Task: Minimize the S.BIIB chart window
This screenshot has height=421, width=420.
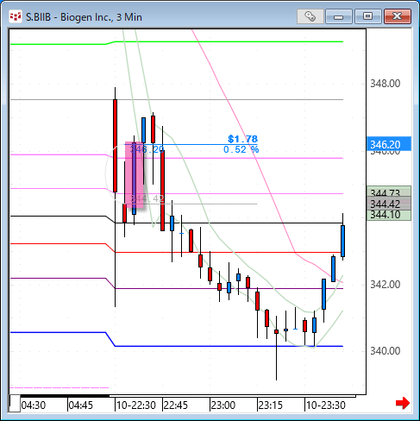Action: click(339, 16)
